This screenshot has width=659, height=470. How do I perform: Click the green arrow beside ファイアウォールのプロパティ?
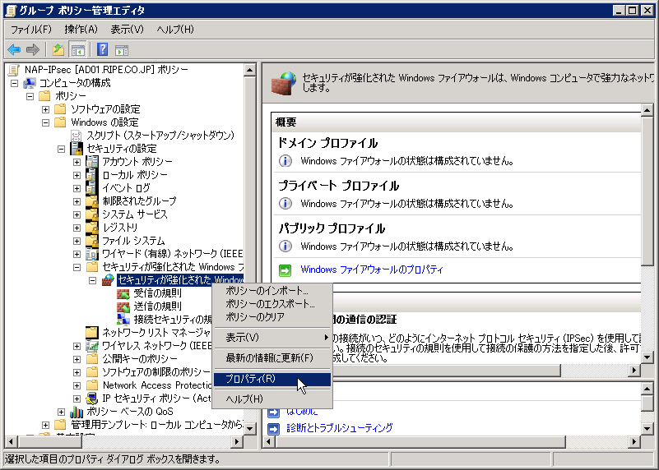[285, 270]
